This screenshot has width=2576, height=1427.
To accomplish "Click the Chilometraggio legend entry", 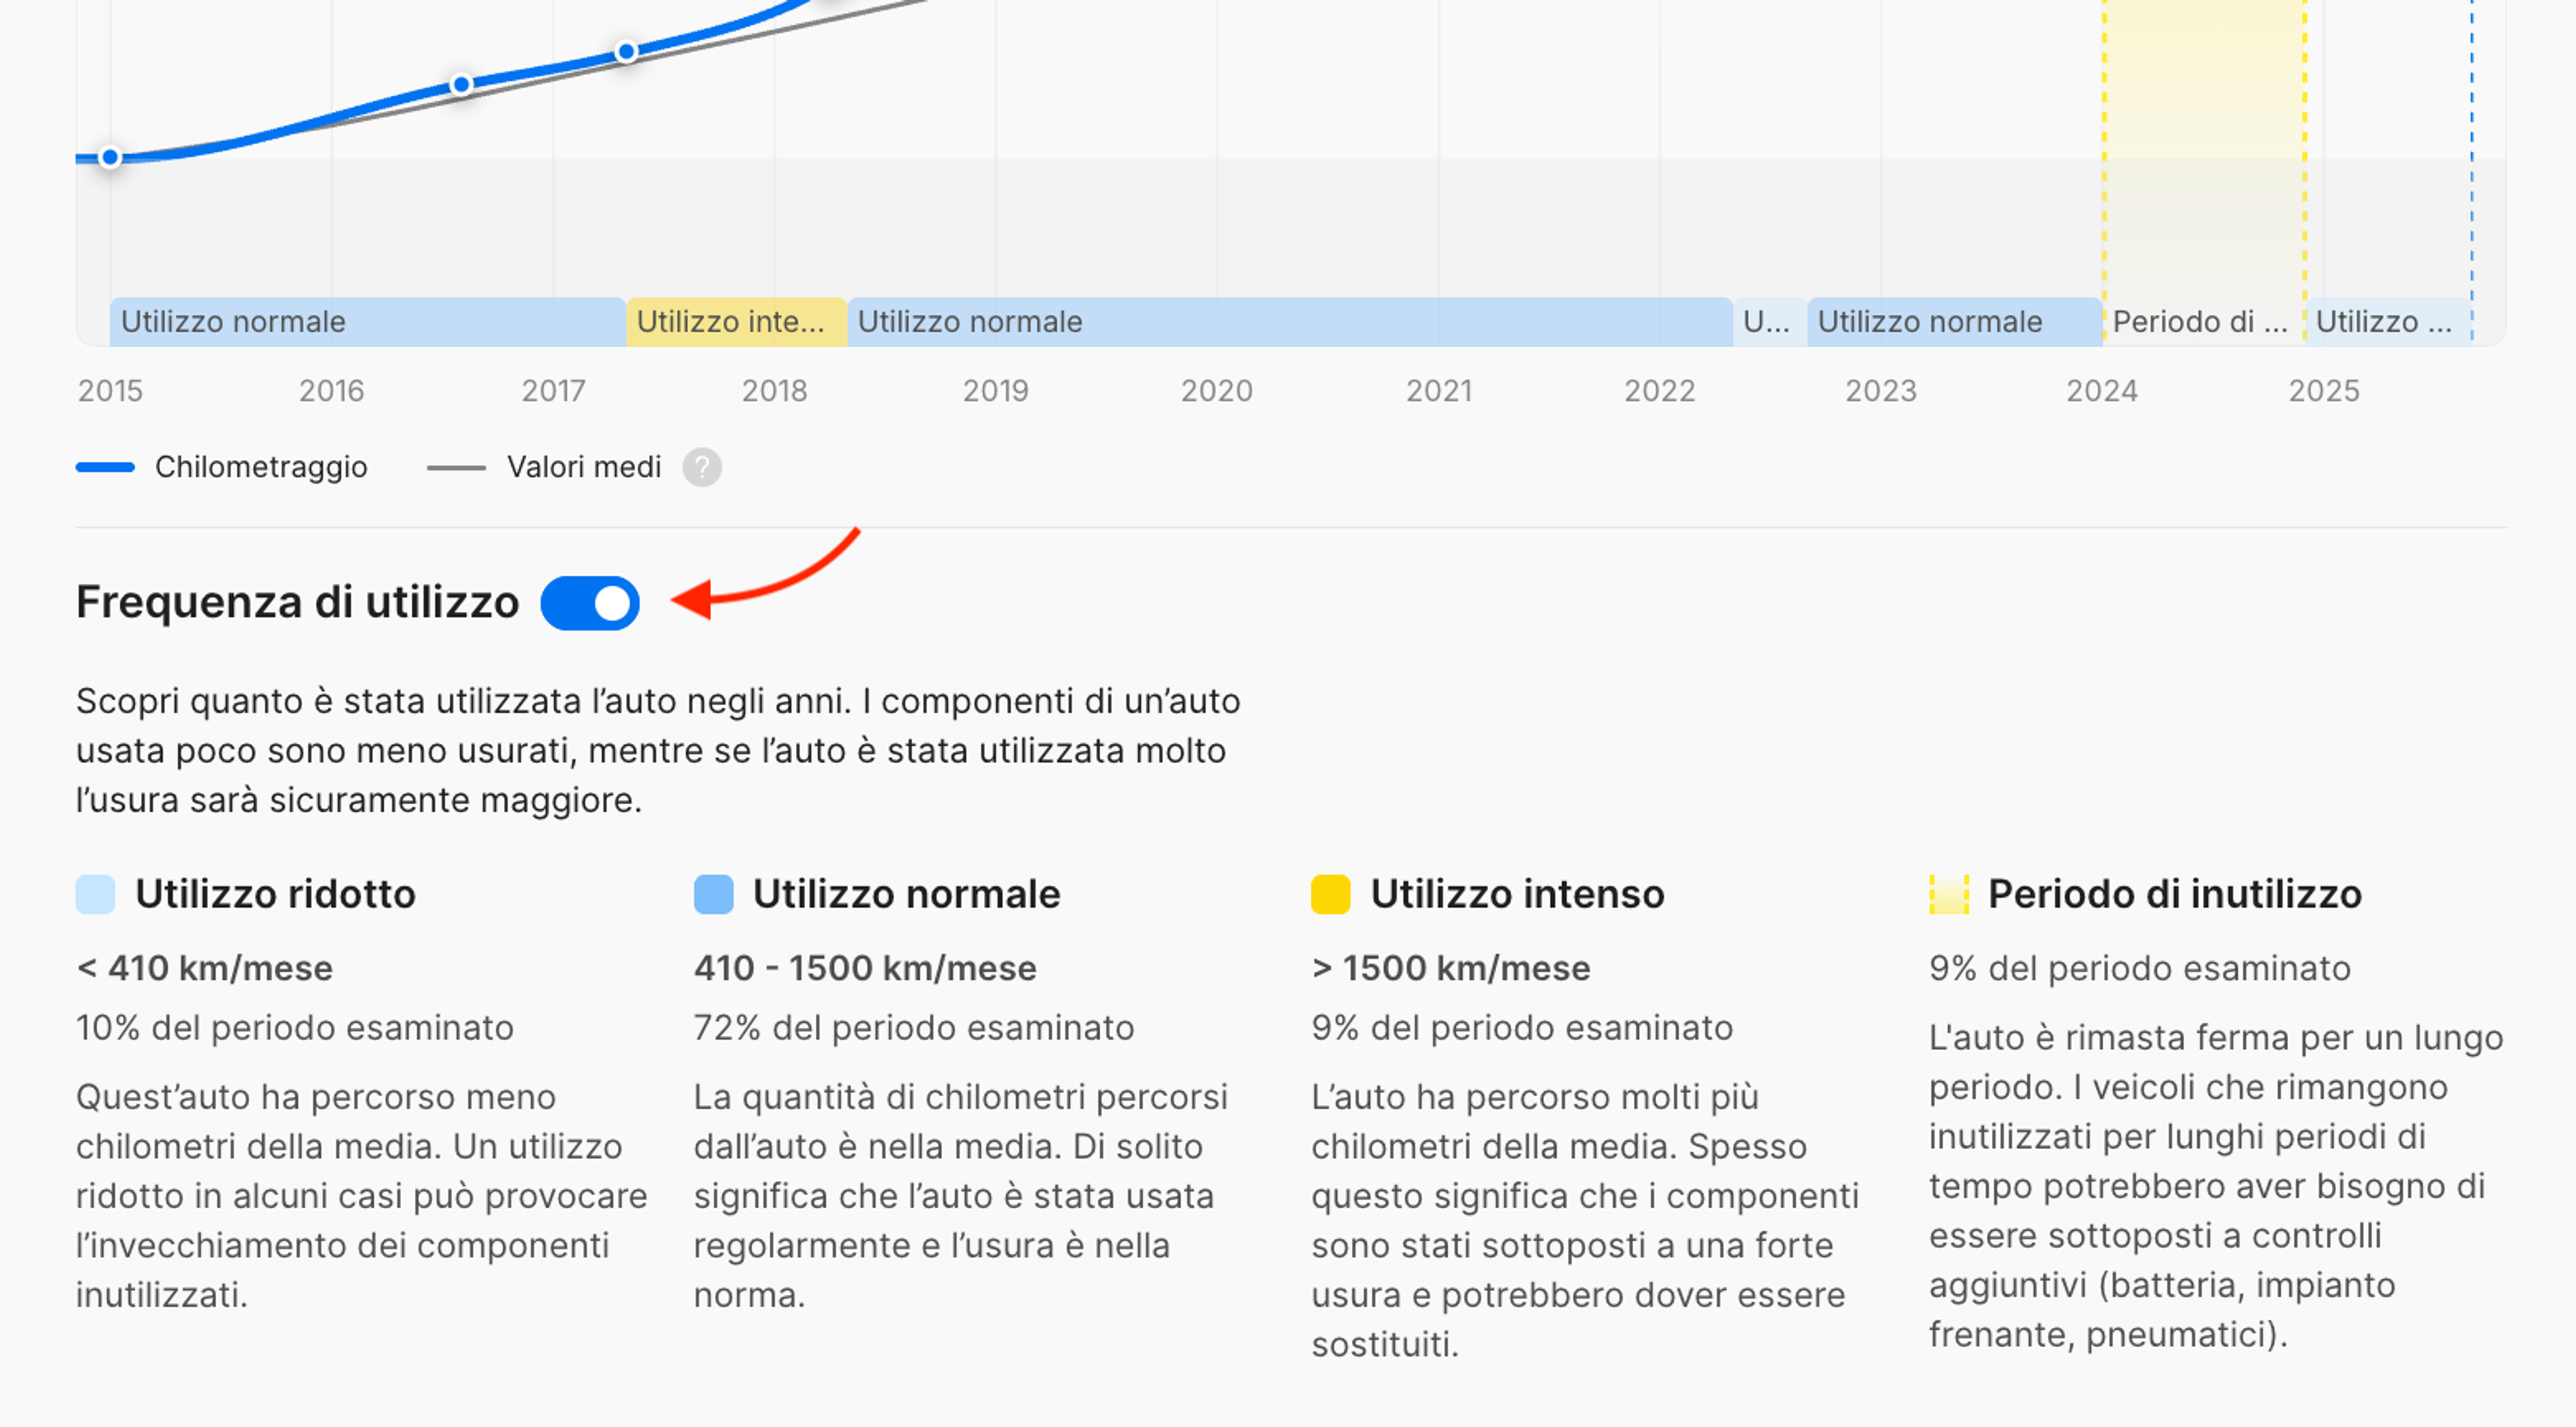I will tap(222, 467).
